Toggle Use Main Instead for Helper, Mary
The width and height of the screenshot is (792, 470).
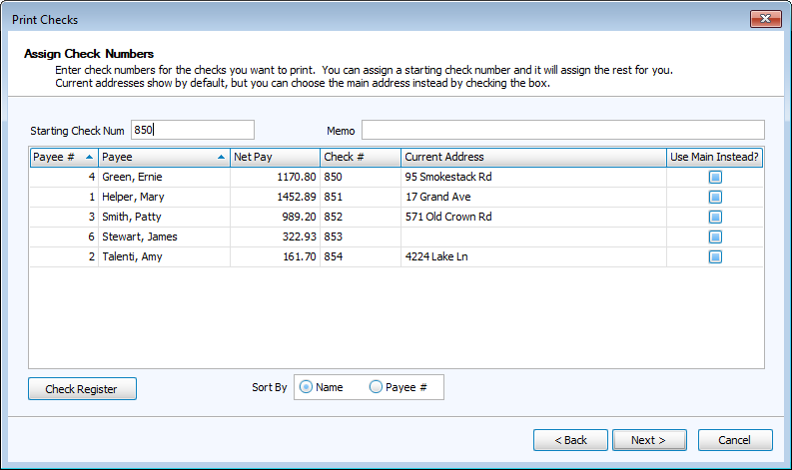point(715,198)
